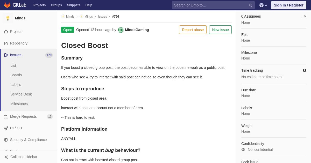Click the Not confidential eye icon

coord(243,150)
